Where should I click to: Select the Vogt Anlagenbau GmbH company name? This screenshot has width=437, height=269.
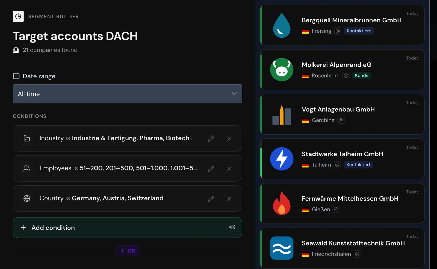pos(338,110)
